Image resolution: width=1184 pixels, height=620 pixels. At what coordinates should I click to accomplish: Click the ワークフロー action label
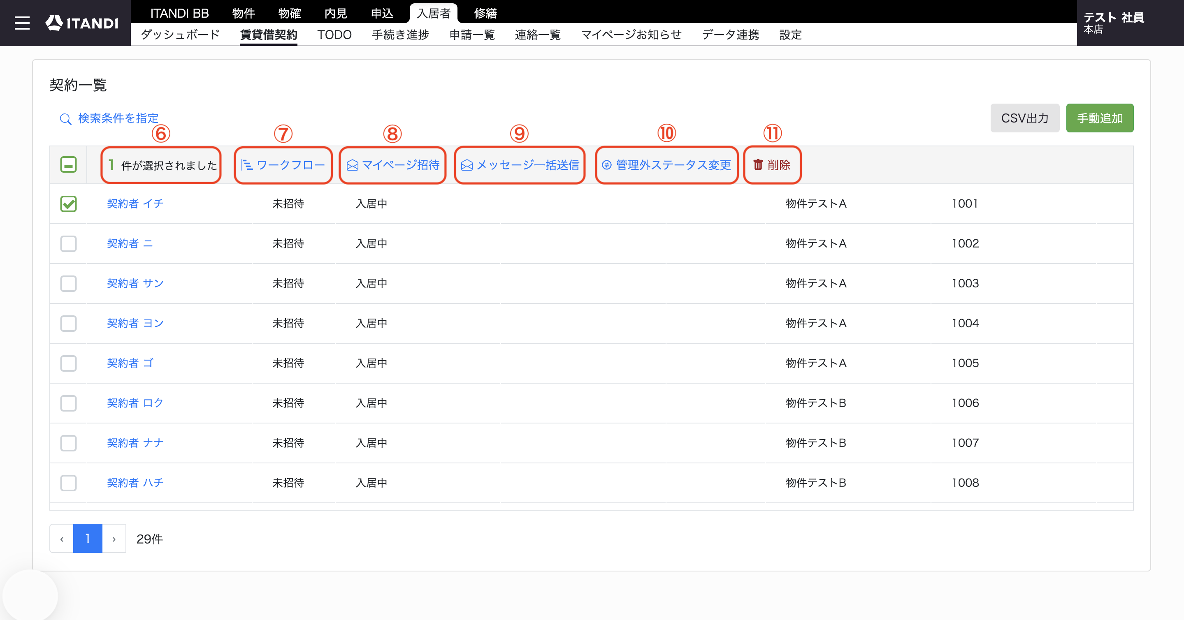(x=290, y=165)
